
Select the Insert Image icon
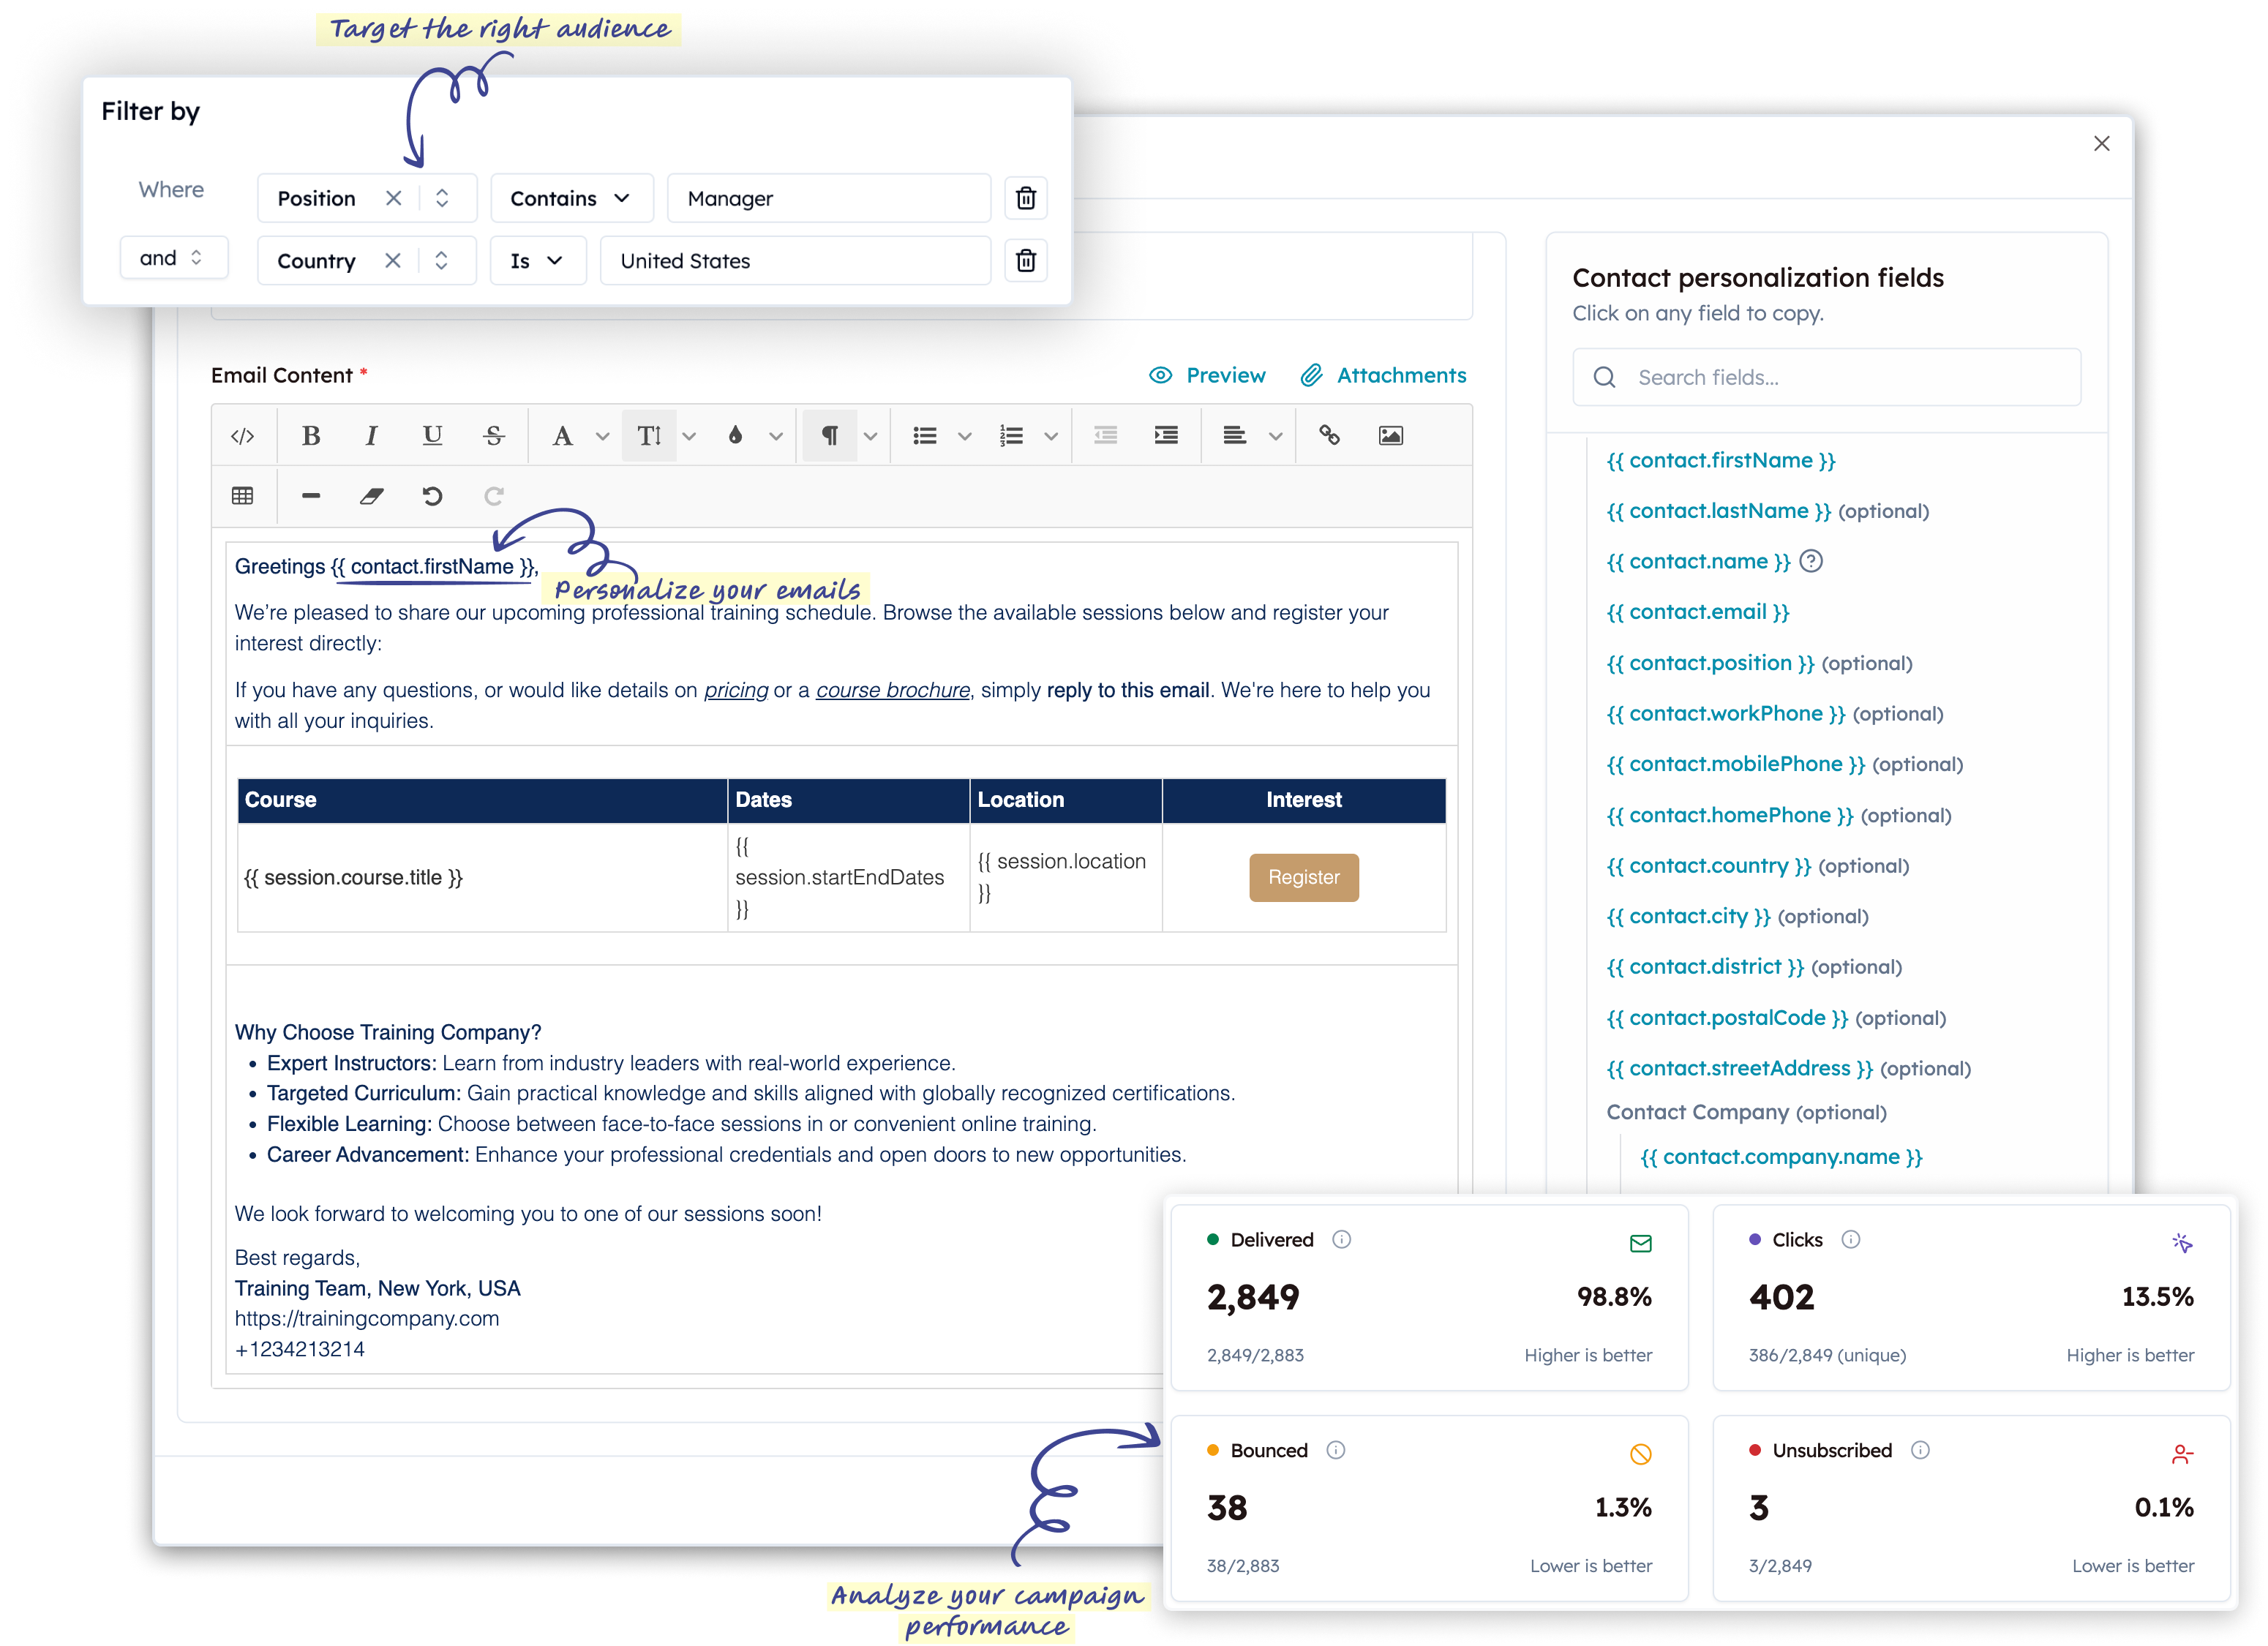tap(1390, 435)
